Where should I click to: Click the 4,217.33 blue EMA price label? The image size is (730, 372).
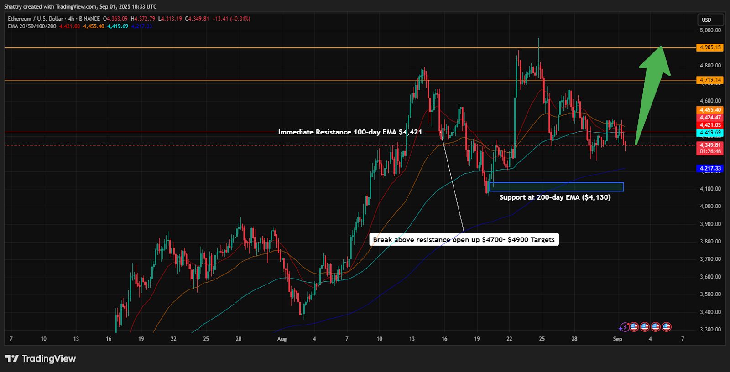pyautogui.click(x=710, y=168)
